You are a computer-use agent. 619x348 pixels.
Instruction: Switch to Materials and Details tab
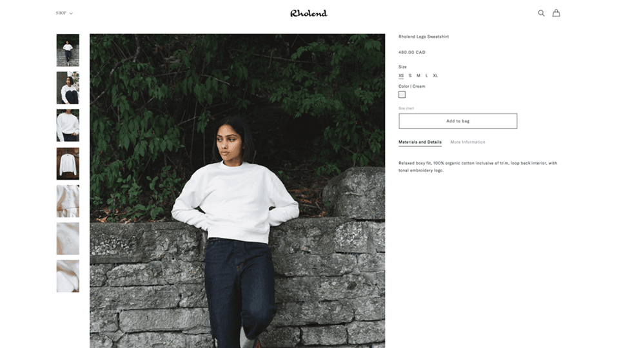coord(420,142)
